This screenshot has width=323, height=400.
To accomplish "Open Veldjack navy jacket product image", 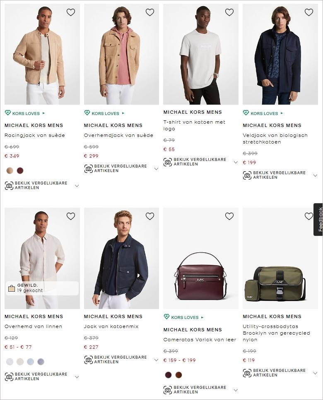I will click(x=280, y=54).
